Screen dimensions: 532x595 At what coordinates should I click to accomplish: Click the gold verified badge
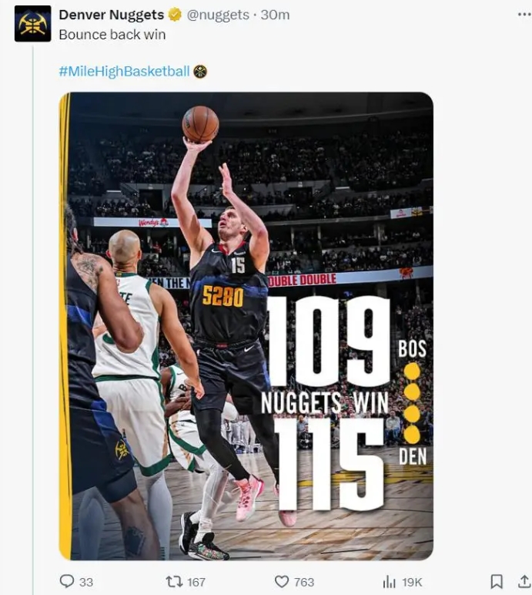(x=175, y=15)
